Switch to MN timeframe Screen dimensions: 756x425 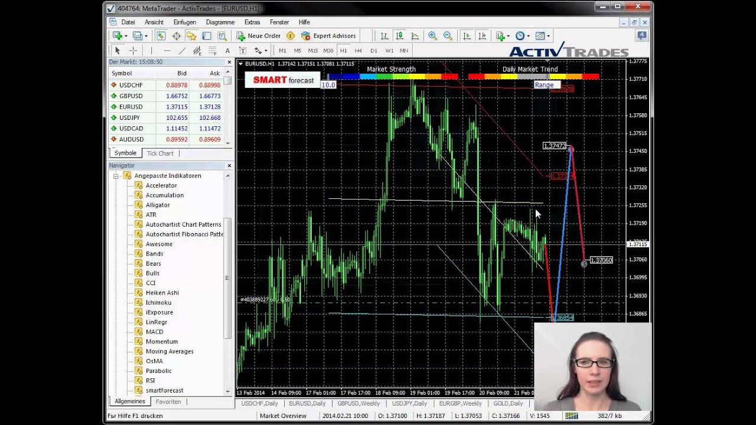point(404,51)
